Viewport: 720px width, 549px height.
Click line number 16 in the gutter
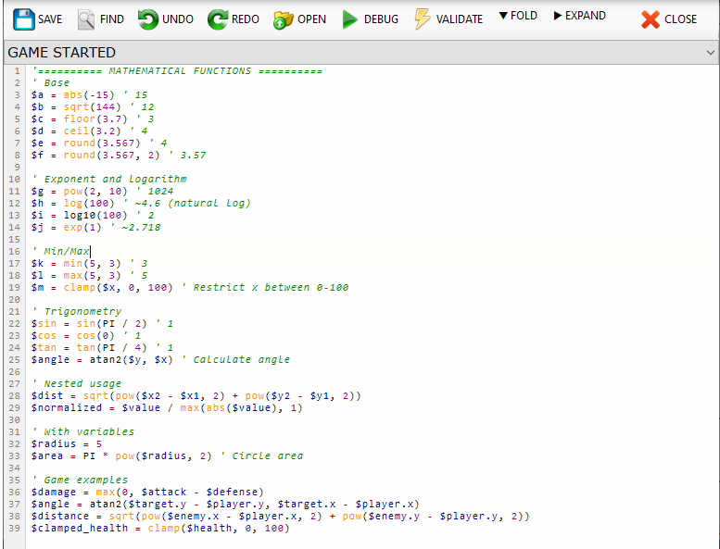(x=17, y=251)
